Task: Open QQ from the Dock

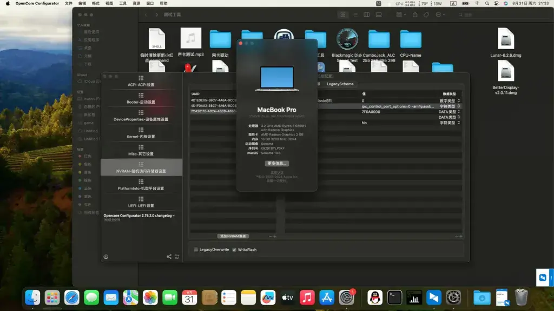Action: 375,298
